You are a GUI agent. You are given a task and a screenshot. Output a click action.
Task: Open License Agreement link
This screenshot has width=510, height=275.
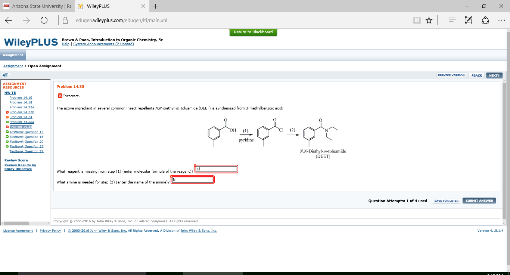[x=18, y=231]
